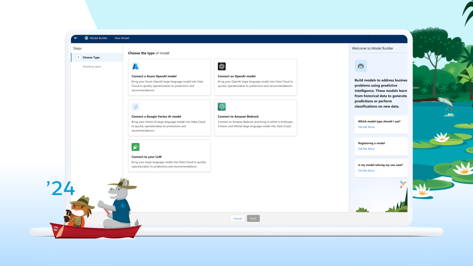
Task: Click the Model Builder cloud icon in the header
Action: click(x=87, y=38)
